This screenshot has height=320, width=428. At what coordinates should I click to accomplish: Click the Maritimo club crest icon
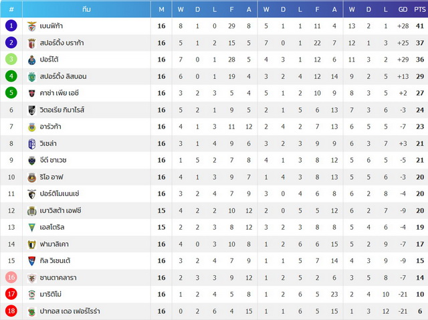click(32, 295)
